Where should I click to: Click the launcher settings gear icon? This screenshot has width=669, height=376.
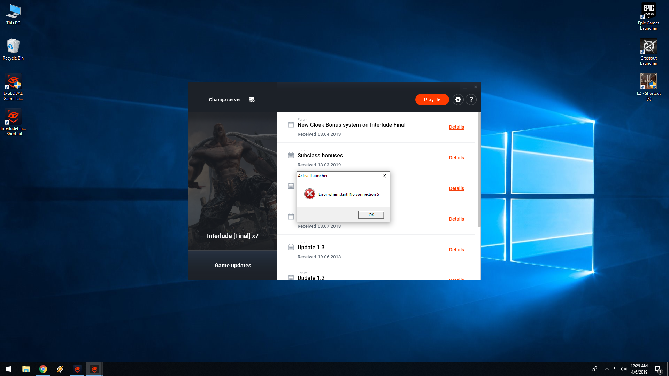click(458, 100)
